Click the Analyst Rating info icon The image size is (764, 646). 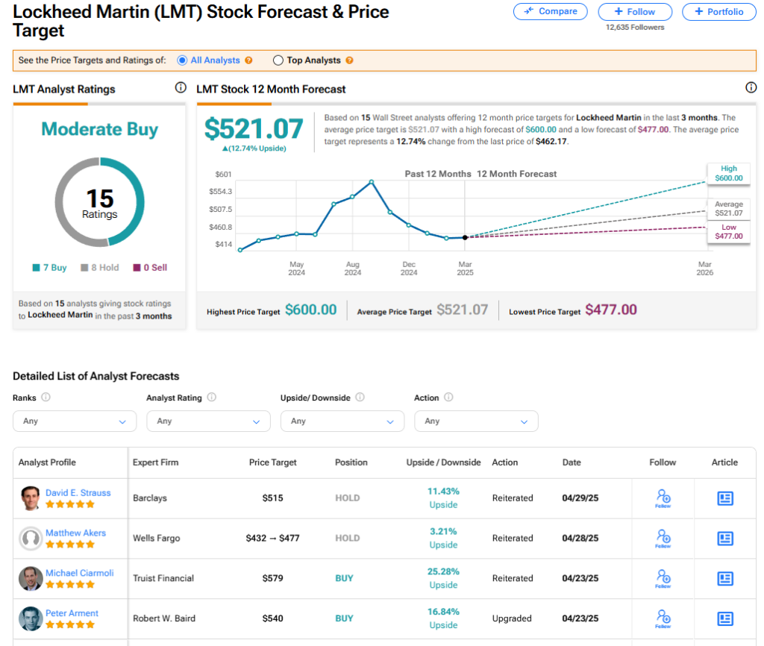coord(211,397)
